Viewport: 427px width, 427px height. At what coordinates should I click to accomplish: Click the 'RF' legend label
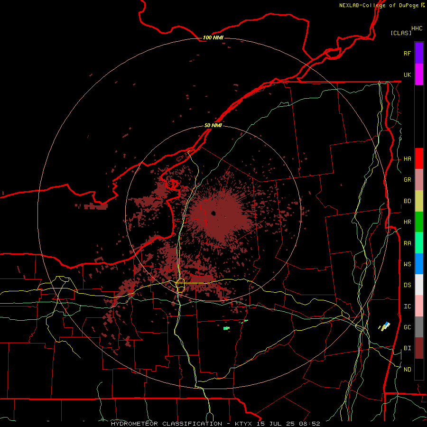click(407, 53)
